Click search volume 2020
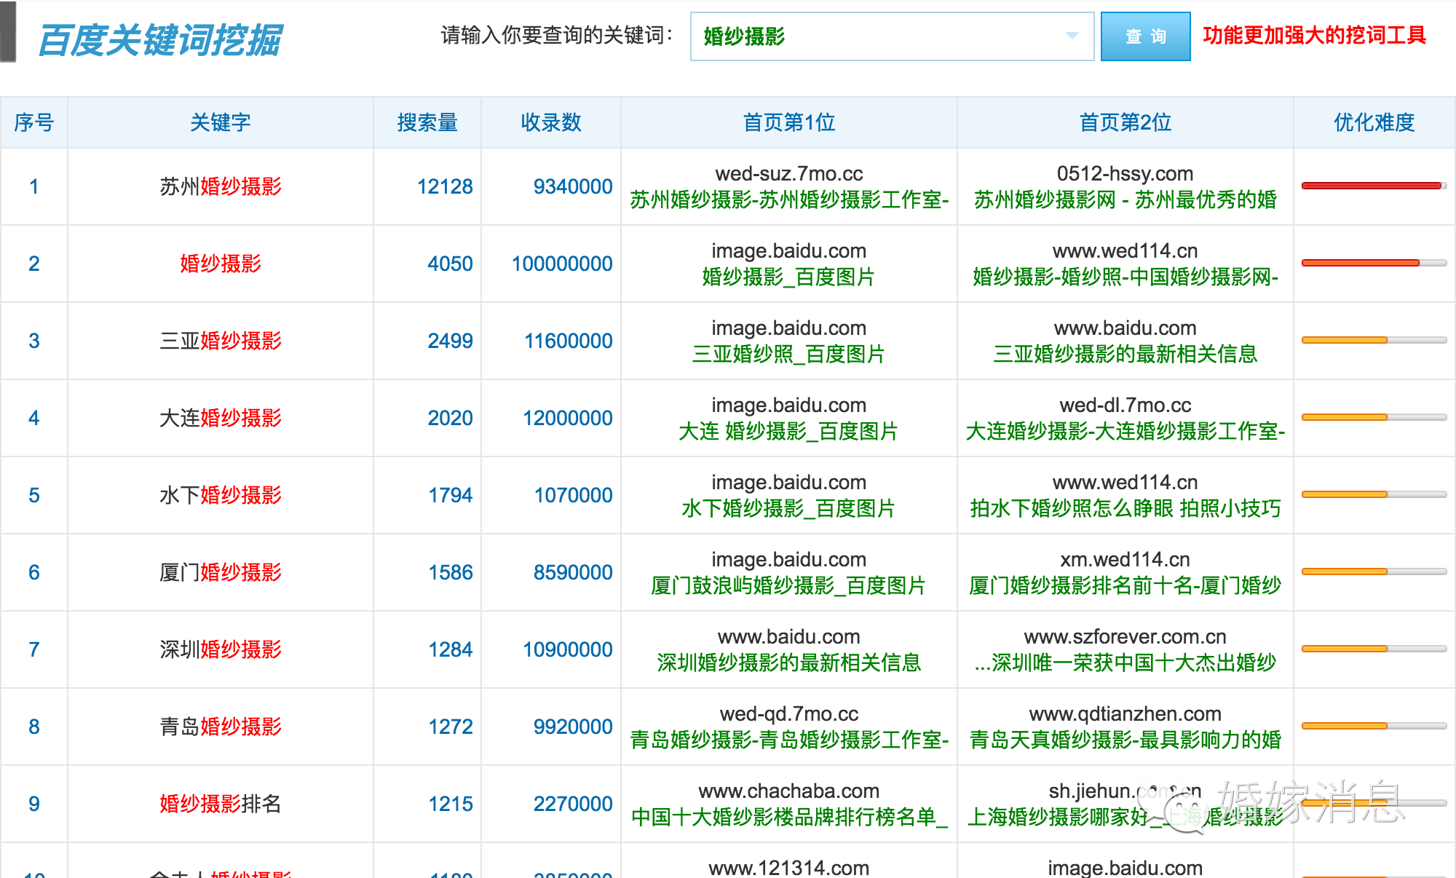1456x878 pixels. [450, 418]
